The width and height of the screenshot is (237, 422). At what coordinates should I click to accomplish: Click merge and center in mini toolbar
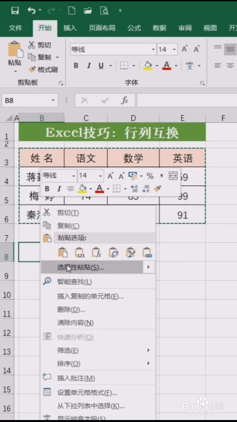[173, 176]
